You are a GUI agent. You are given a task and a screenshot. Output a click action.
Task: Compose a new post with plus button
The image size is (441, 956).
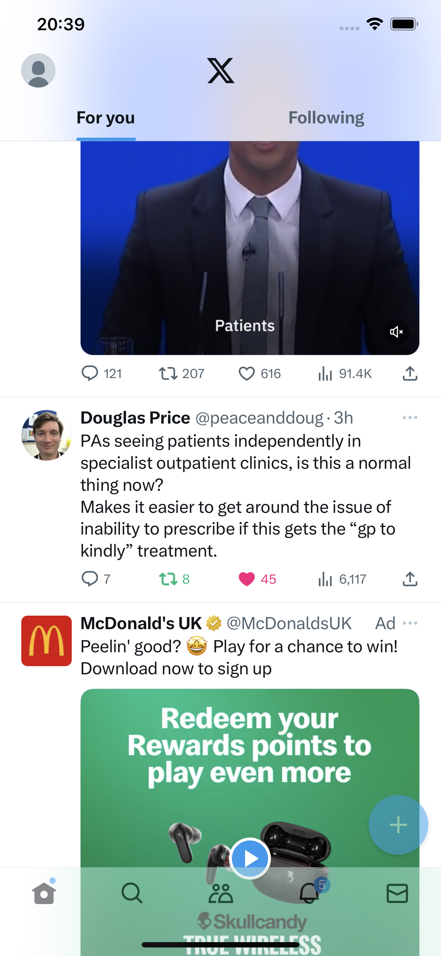[x=398, y=825]
